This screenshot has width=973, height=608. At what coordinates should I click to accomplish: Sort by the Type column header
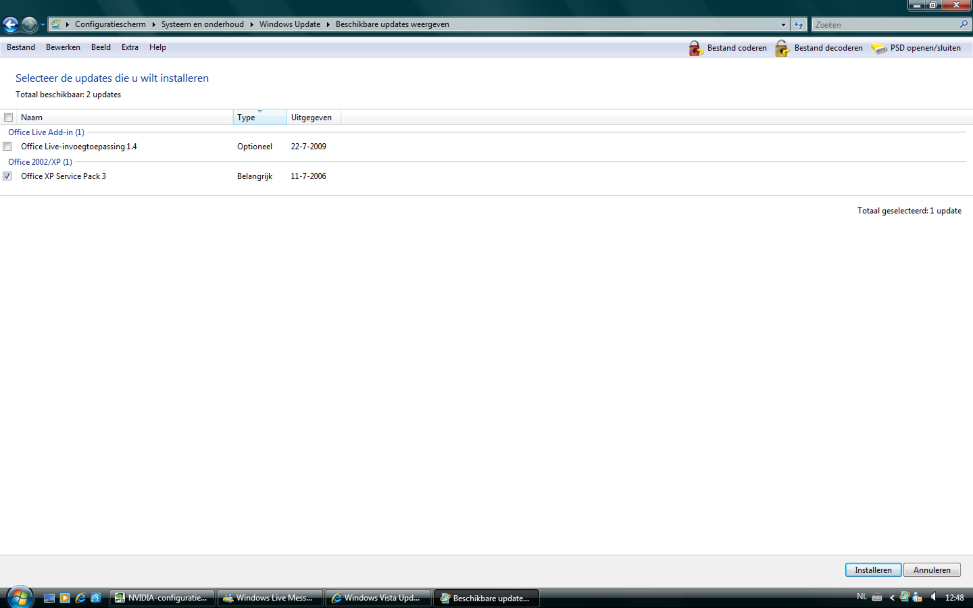[x=260, y=117]
